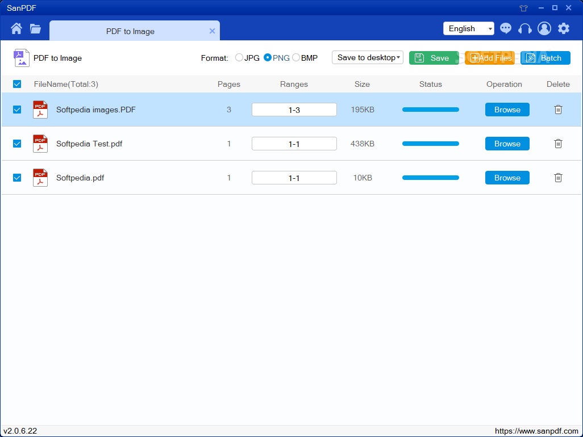The width and height of the screenshot is (583, 437).
Task: Close the PDF to Image tab
Action: coord(213,31)
